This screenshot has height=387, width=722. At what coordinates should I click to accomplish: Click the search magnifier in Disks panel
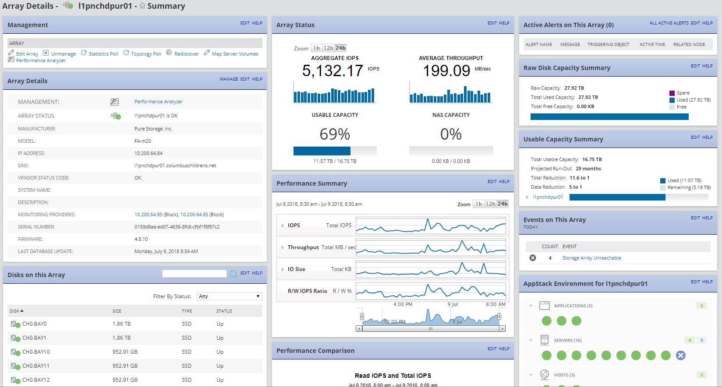[x=234, y=274]
